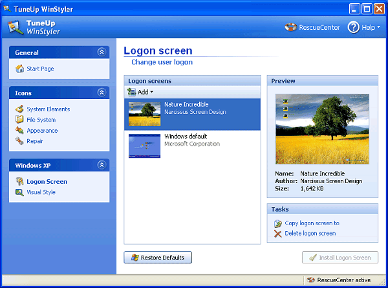Click the Install Logon Screen button
This screenshot has width=388, height=288.
point(340,258)
